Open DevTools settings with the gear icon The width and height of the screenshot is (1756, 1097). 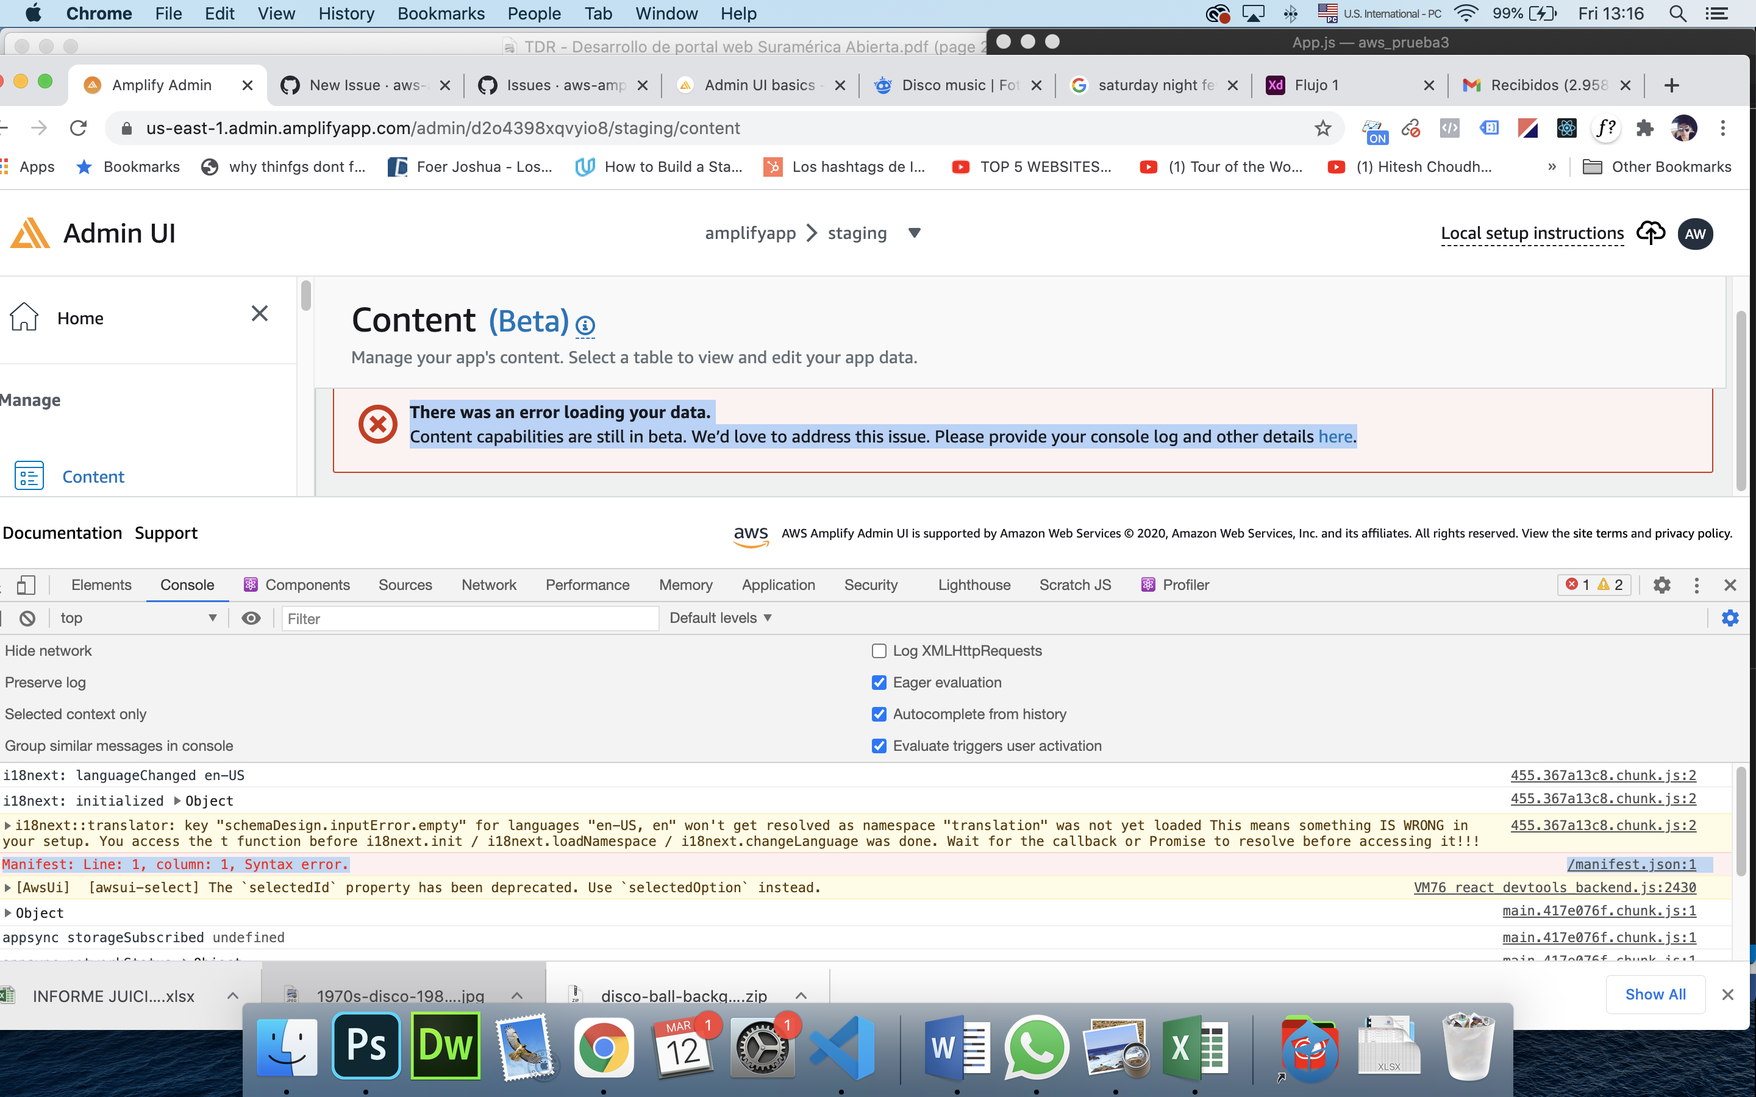coord(1663,585)
